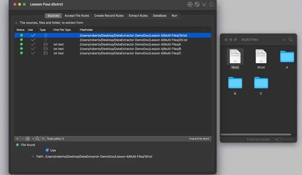
Task: Remove the selected source with the minus button
Action: coord(22,138)
